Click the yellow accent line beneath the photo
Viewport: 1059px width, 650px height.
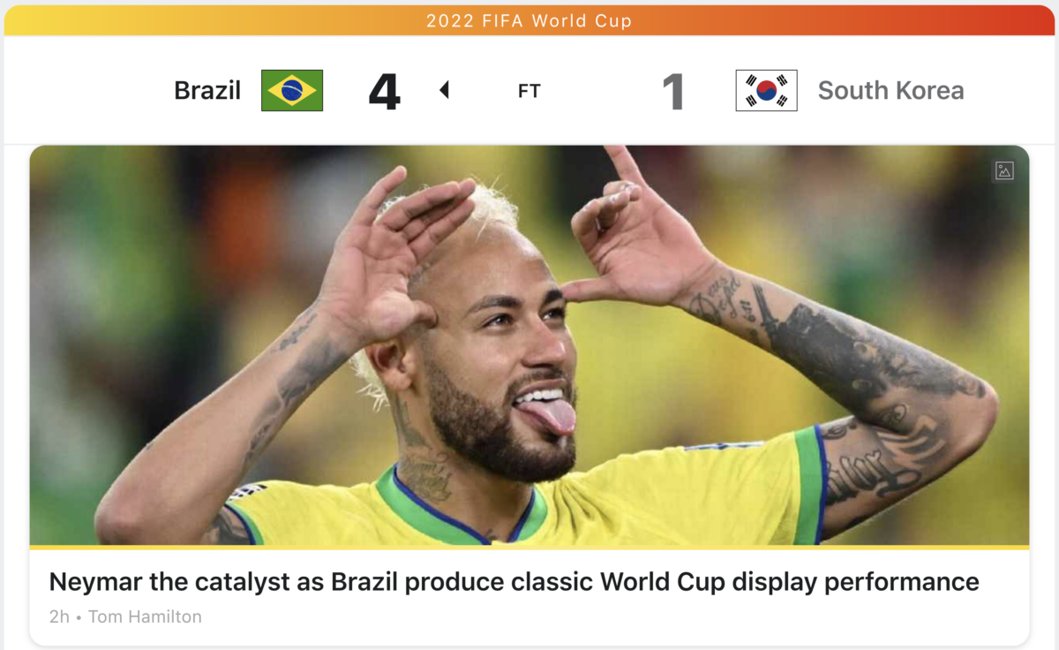coord(529,548)
